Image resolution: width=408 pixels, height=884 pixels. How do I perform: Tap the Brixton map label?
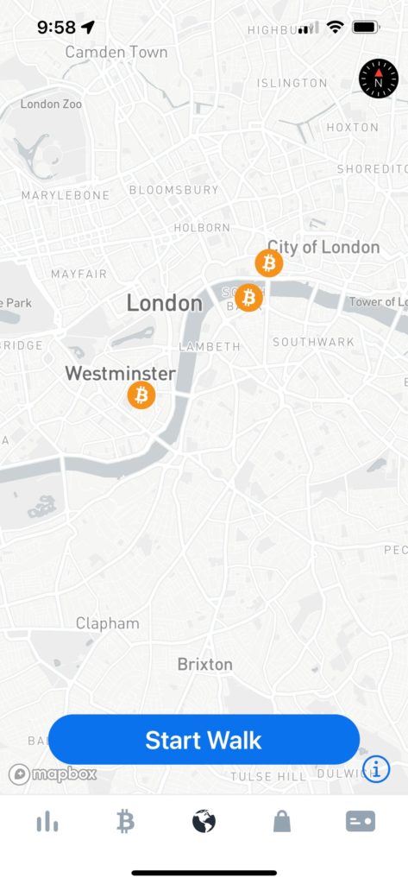[x=205, y=664]
